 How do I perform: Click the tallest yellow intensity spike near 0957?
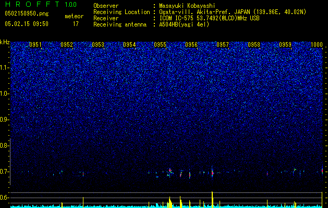coord(212,200)
